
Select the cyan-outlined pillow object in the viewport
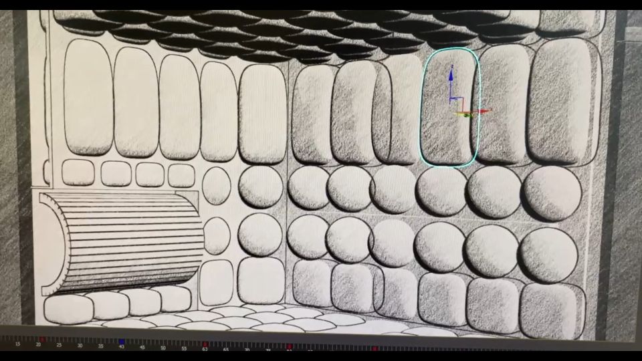click(450, 107)
